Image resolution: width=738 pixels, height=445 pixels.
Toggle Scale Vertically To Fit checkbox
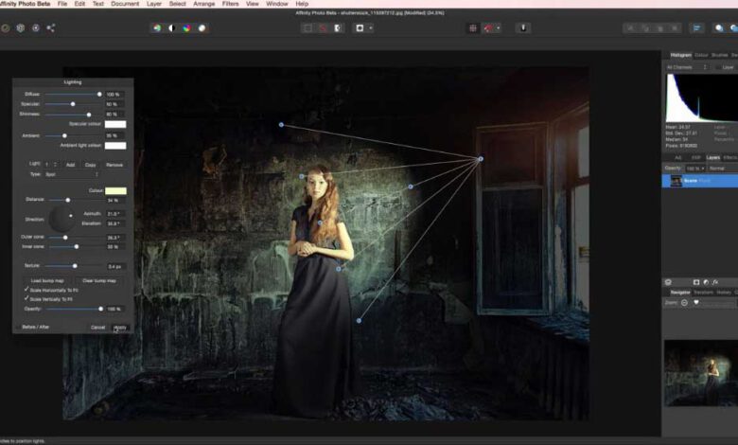pyautogui.click(x=27, y=298)
